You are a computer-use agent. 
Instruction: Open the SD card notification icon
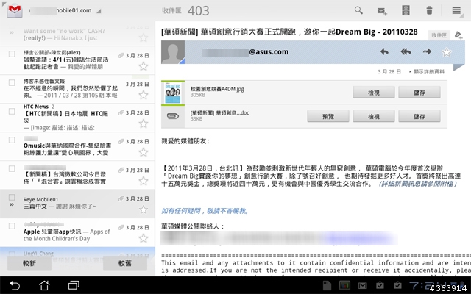[x=327, y=285]
